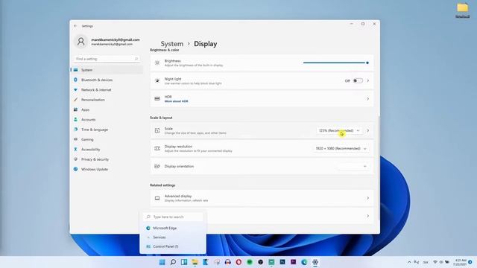The width and height of the screenshot is (477, 268).
Task: Click the Windows Update icon in sidebar
Action: 76,169
